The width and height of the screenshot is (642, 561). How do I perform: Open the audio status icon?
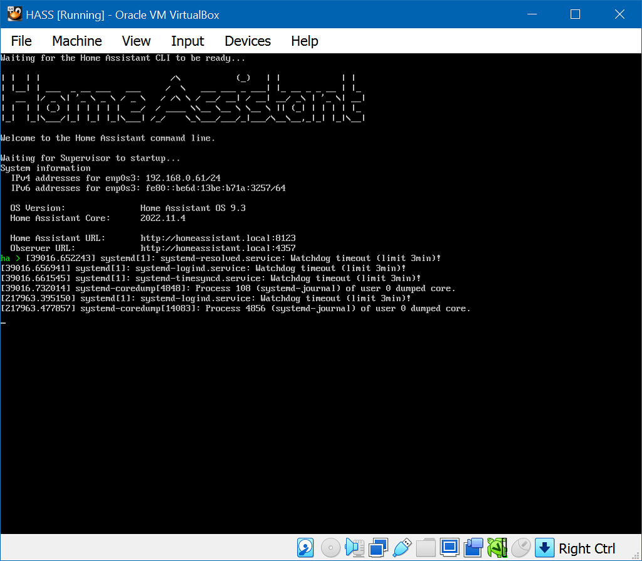[x=354, y=547]
